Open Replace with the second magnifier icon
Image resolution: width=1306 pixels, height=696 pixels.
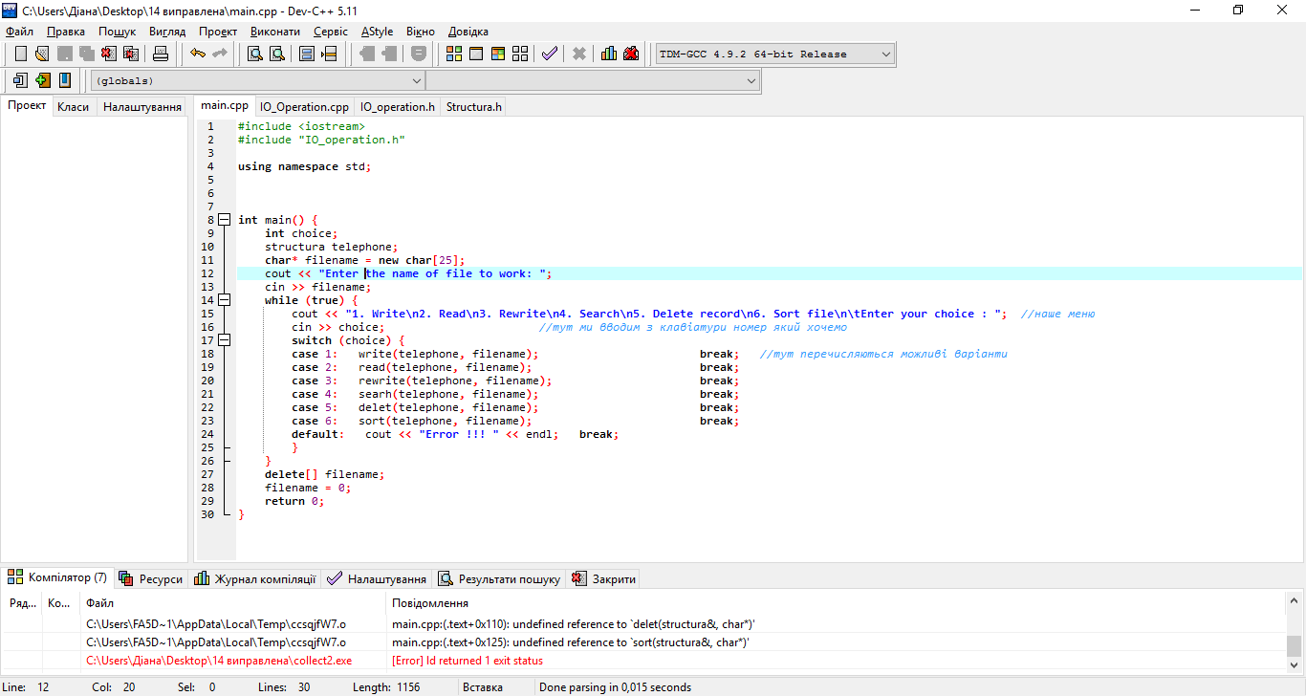point(276,54)
